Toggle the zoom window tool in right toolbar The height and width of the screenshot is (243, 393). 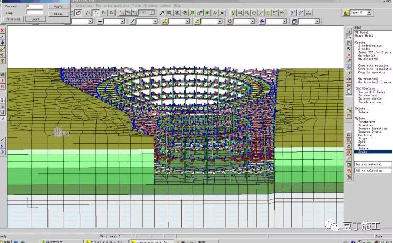tap(349, 37)
